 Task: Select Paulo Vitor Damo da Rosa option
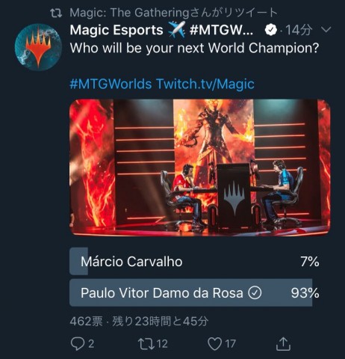(x=194, y=292)
